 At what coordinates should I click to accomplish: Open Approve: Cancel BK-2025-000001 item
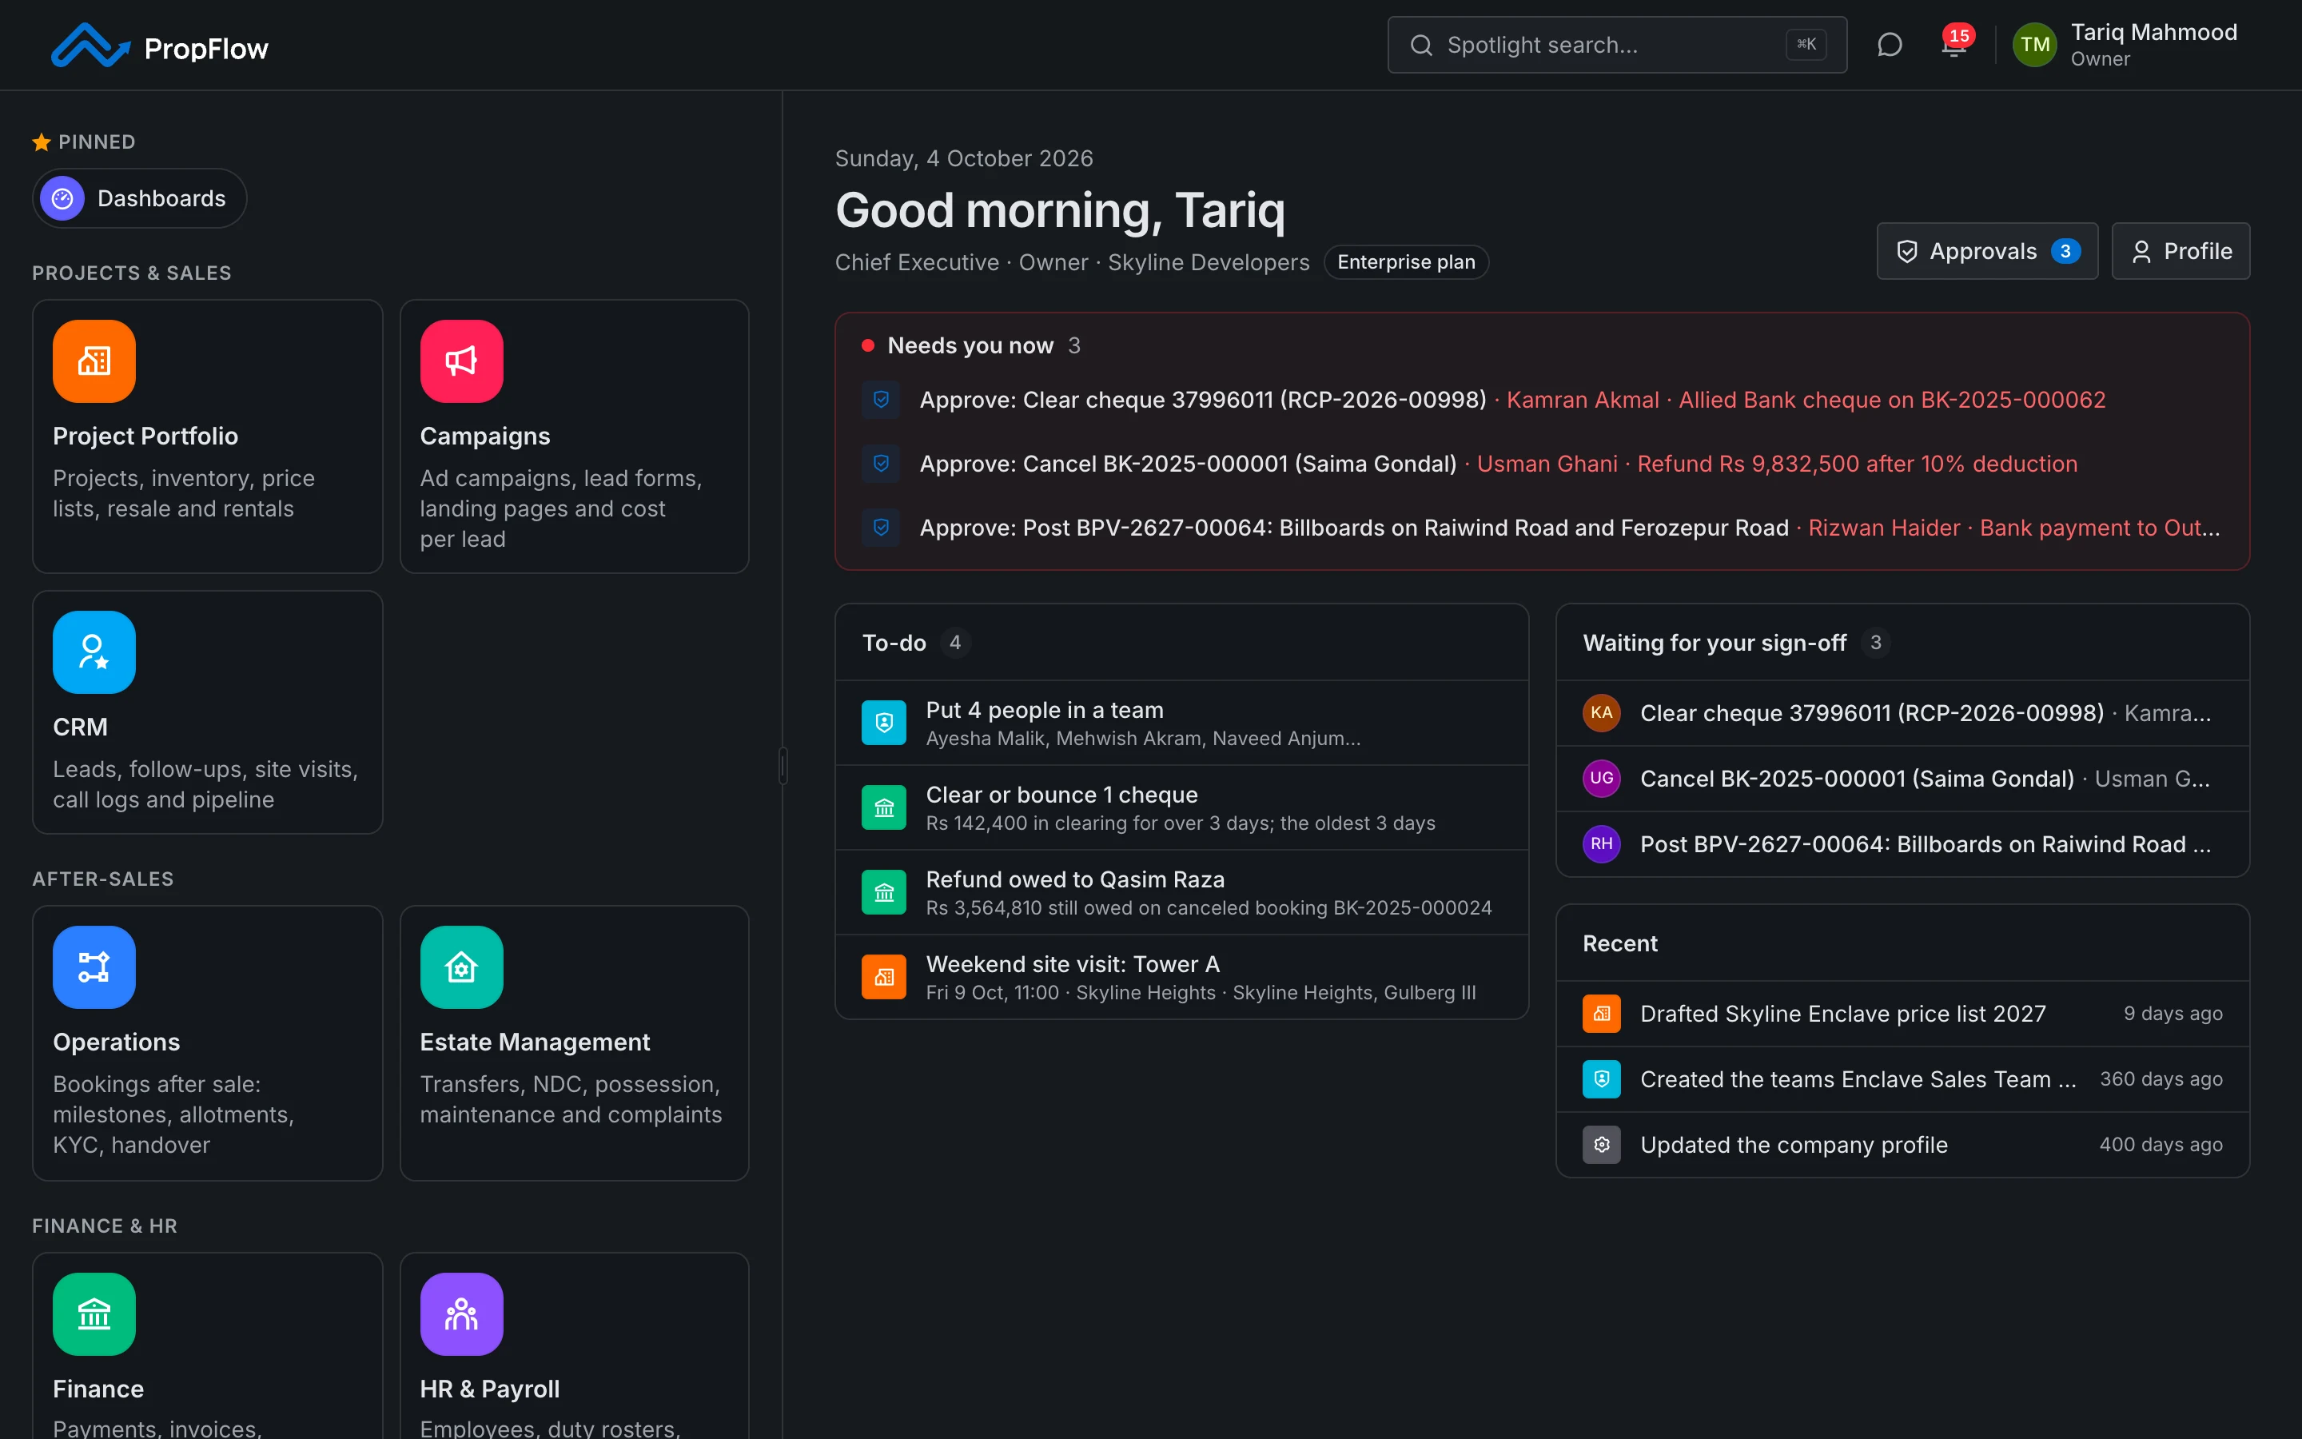pos(1541,464)
